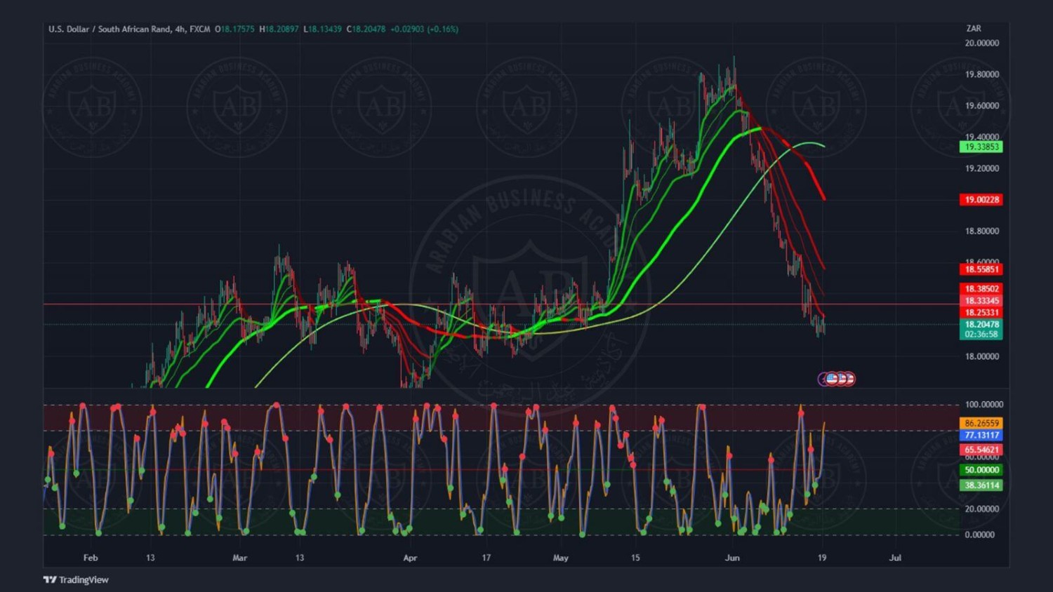Click the leftmost US flag event icon

coord(832,379)
